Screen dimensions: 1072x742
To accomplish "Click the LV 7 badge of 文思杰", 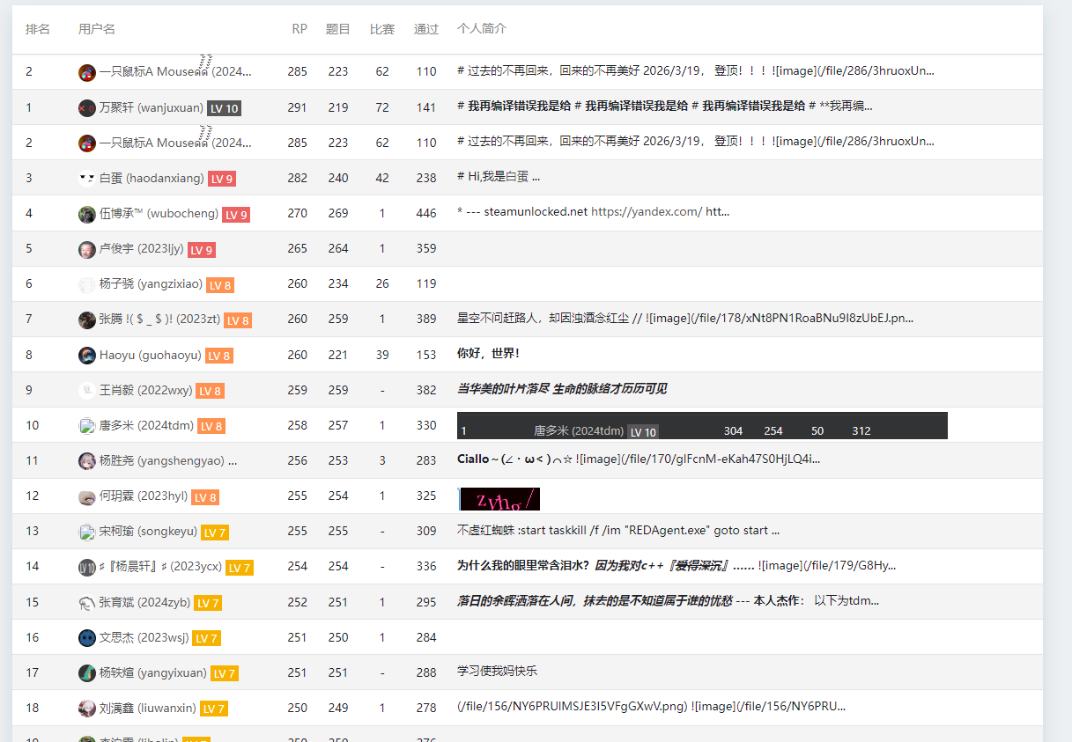I will tap(206, 637).
